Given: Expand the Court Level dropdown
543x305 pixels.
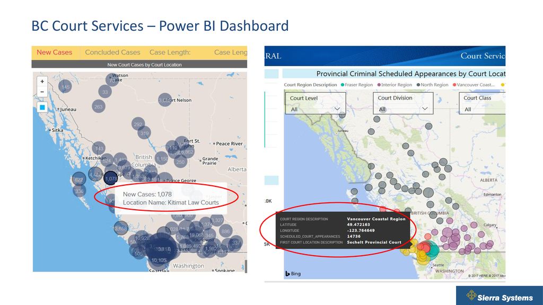Looking at the screenshot, I should (315, 103).
